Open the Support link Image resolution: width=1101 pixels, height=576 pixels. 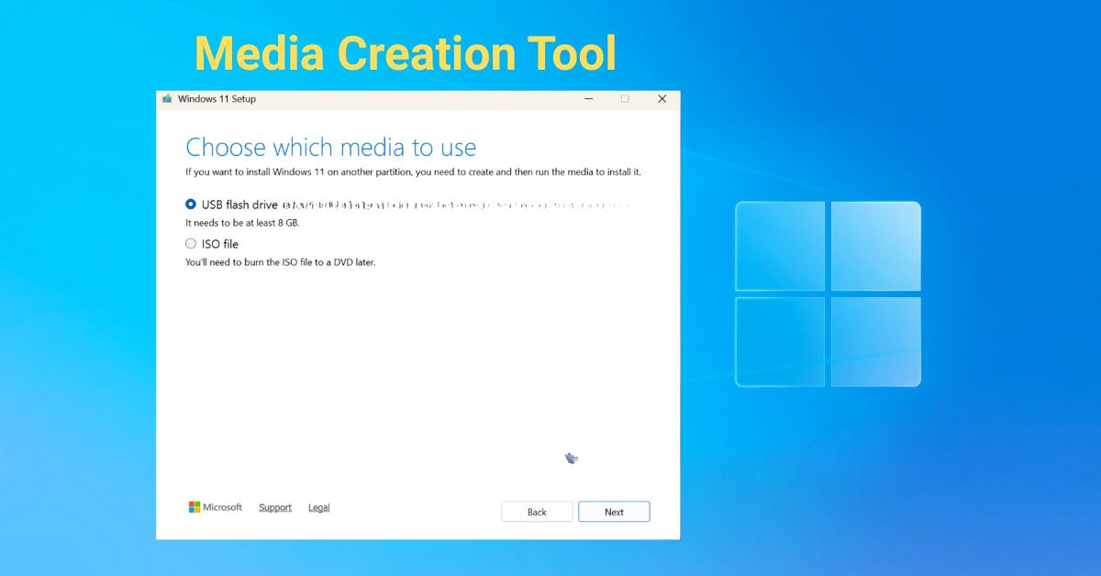[275, 506]
